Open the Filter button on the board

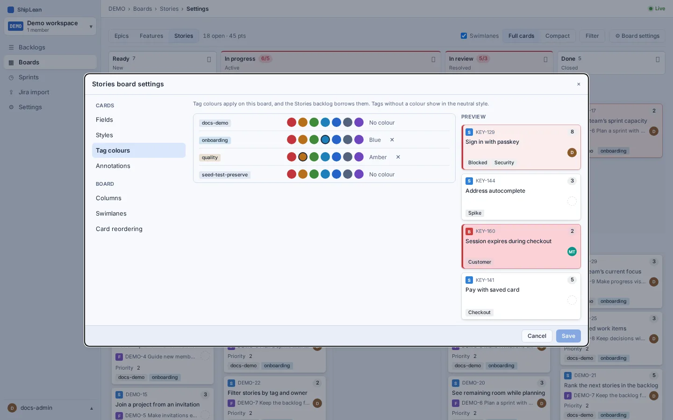pyautogui.click(x=592, y=36)
